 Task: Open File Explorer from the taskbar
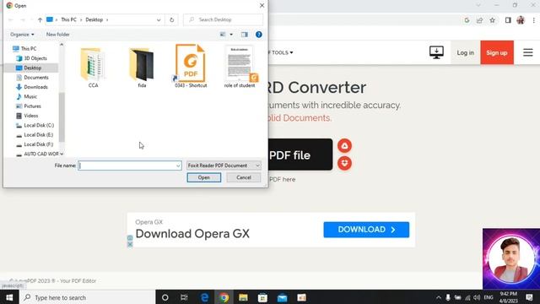pos(243,297)
